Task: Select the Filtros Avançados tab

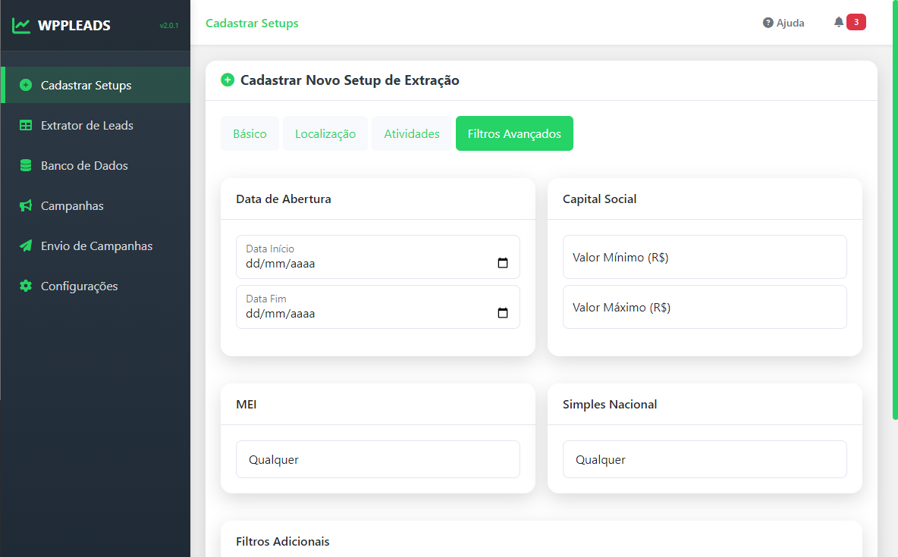Action: (514, 133)
